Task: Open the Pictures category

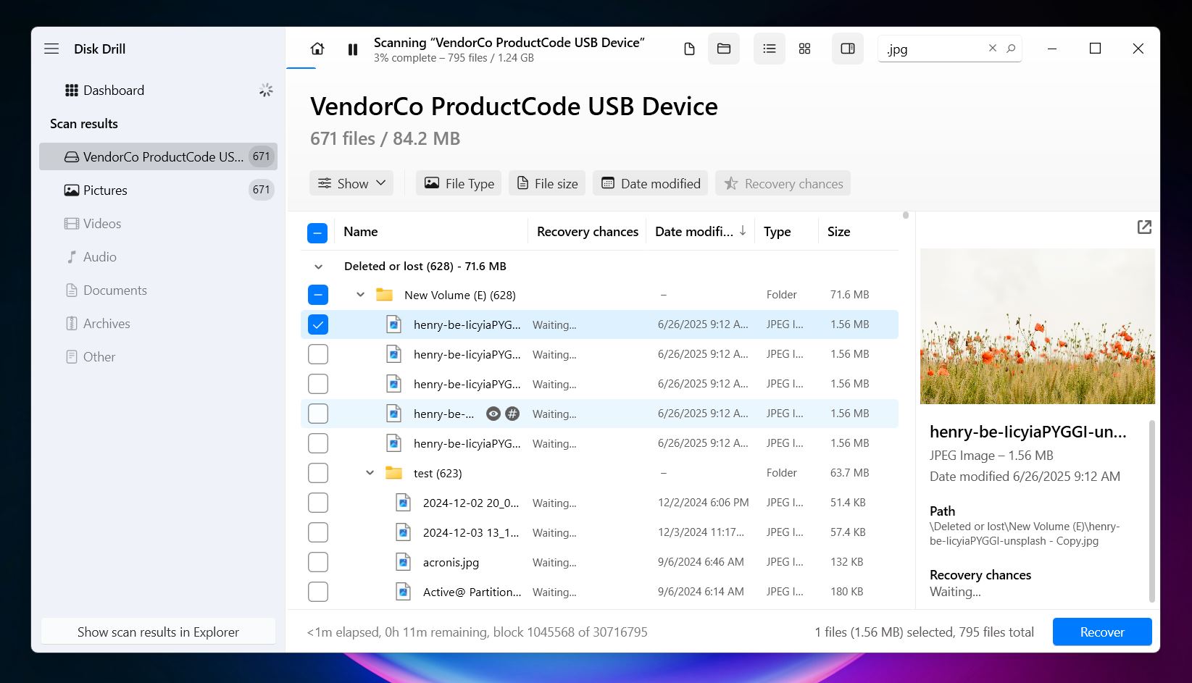Action: [x=158, y=190]
